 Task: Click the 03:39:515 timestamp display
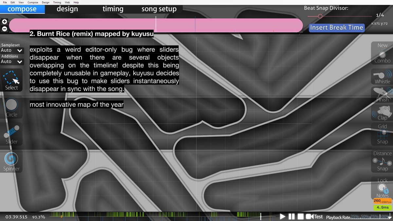(16, 217)
